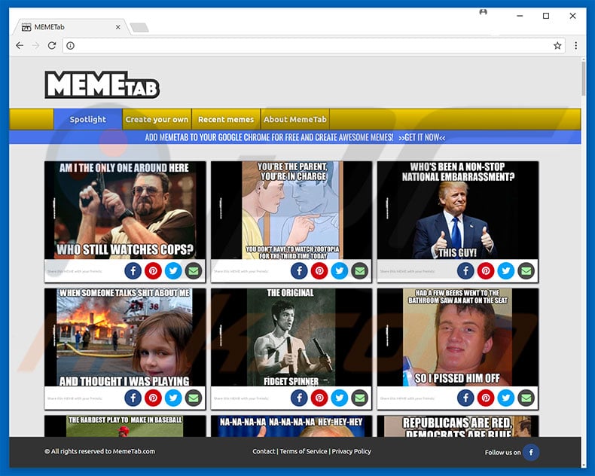The image size is (595, 476).
Task: Reload the MEMETab page
Action: tap(52, 45)
